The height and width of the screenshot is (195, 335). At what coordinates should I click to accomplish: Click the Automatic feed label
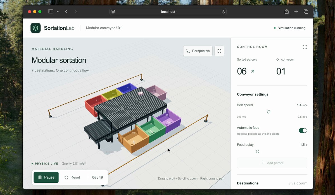(248, 128)
